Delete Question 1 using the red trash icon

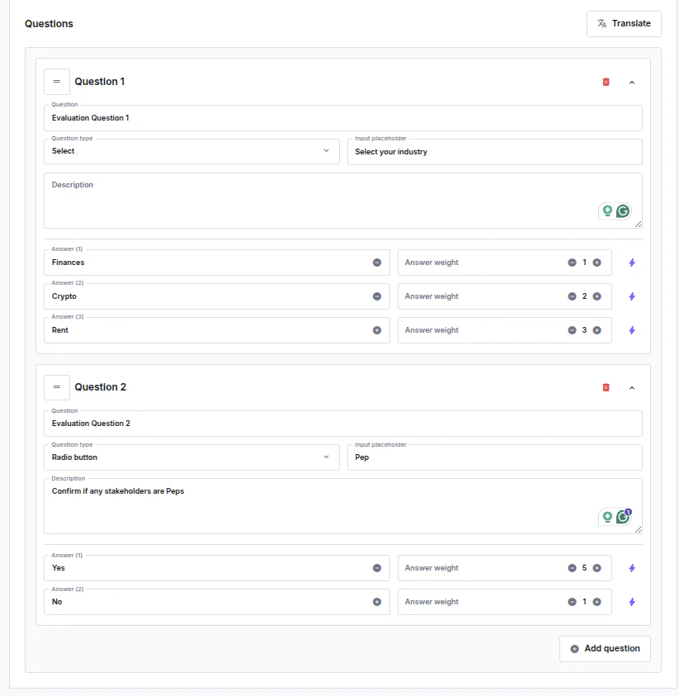[x=606, y=82]
